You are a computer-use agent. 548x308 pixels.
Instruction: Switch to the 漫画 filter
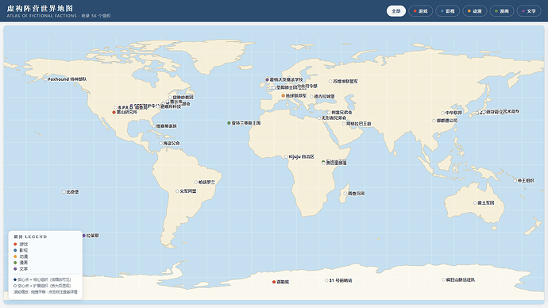pos(501,11)
